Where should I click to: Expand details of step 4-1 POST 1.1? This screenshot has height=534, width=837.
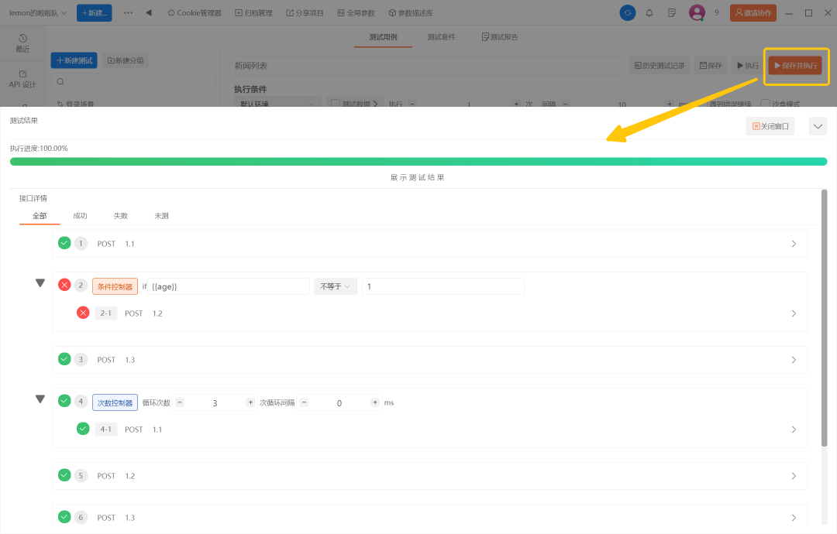pyautogui.click(x=794, y=430)
